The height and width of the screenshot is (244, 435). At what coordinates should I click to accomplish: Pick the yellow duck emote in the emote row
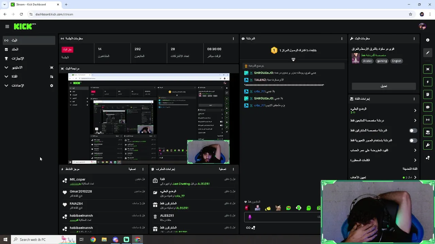point(268,208)
